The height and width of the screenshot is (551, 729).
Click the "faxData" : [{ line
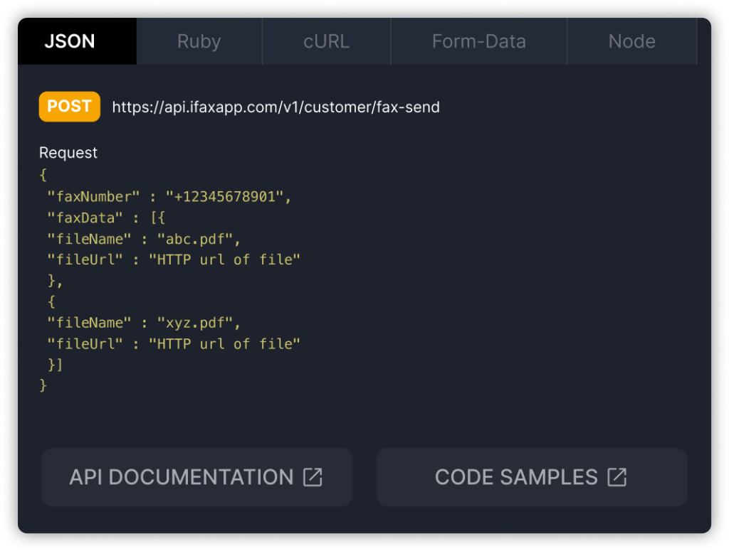[106, 218]
